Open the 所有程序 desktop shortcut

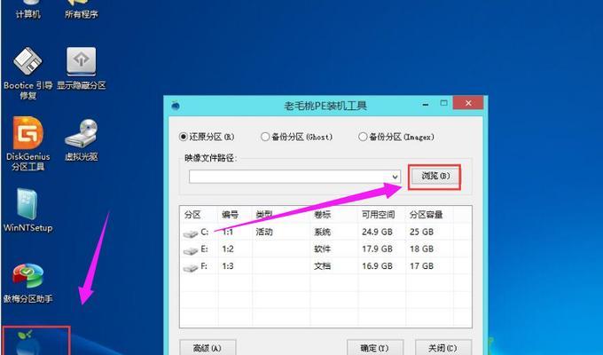pos(82,10)
